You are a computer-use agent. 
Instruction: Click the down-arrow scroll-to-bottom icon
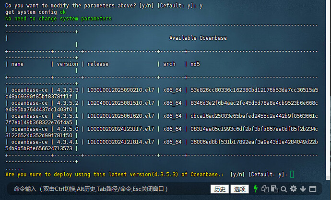(303, 189)
